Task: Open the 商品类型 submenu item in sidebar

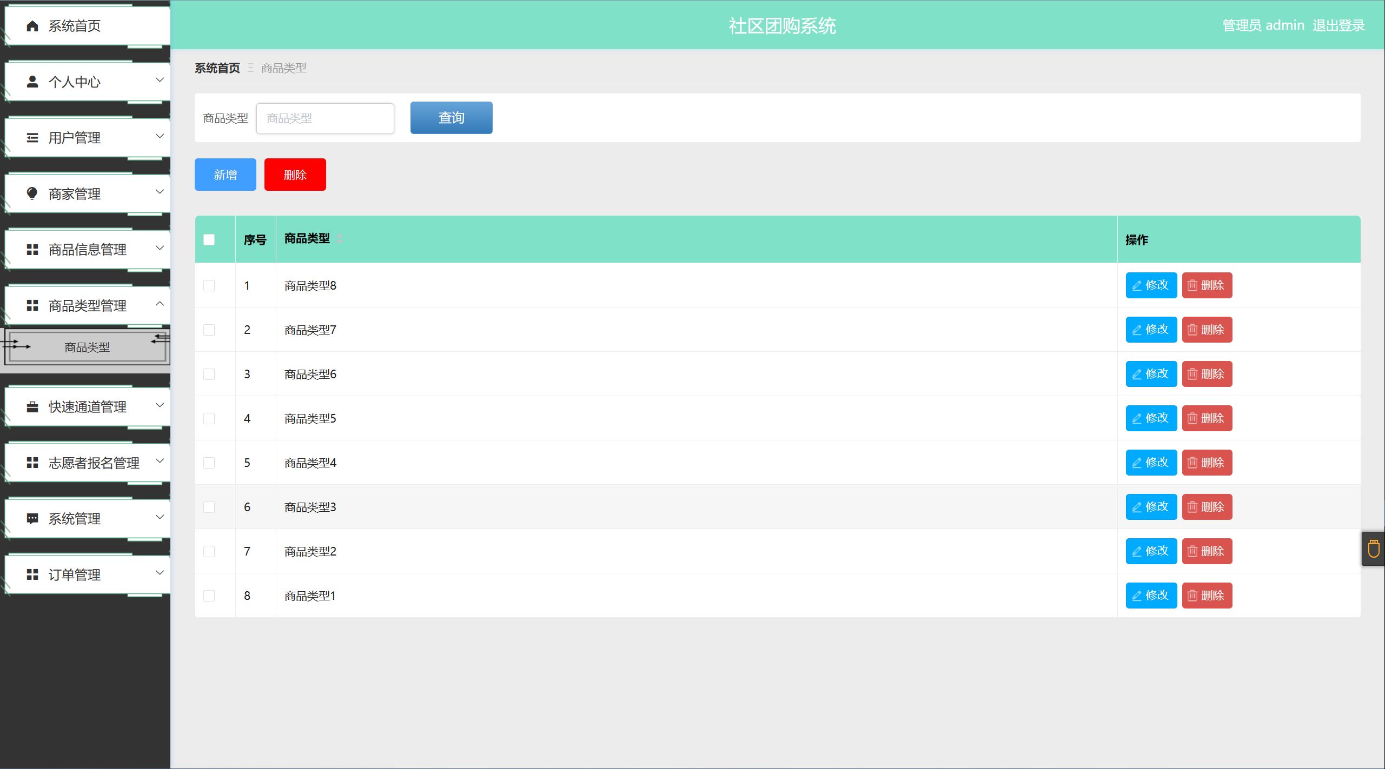Action: pos(87,347)
